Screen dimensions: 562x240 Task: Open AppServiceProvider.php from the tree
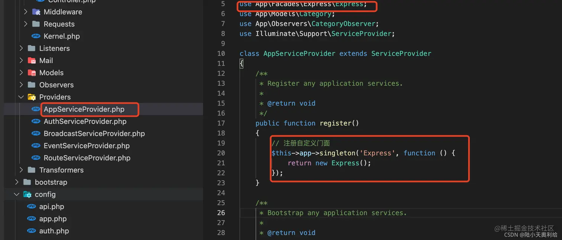click(x=84, y=109)
